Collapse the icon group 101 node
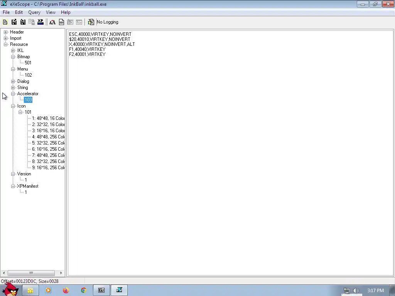 pos(20,112)
